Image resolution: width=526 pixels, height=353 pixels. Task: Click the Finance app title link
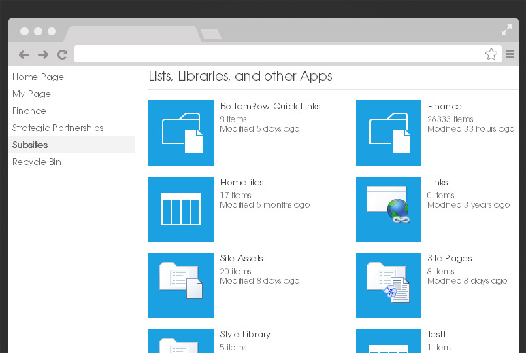(445, 107)
